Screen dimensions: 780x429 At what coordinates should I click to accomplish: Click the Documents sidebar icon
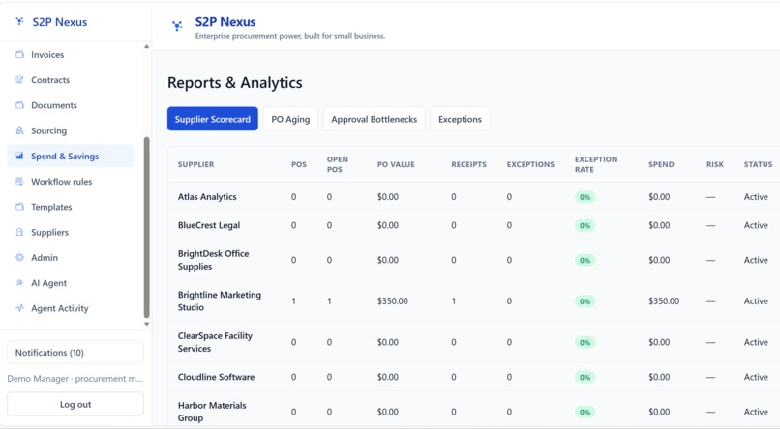pos(19,105)
